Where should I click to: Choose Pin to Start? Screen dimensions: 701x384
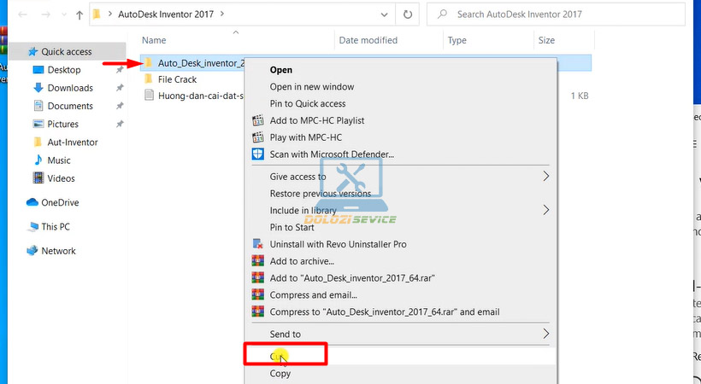[x=292, y=227]
